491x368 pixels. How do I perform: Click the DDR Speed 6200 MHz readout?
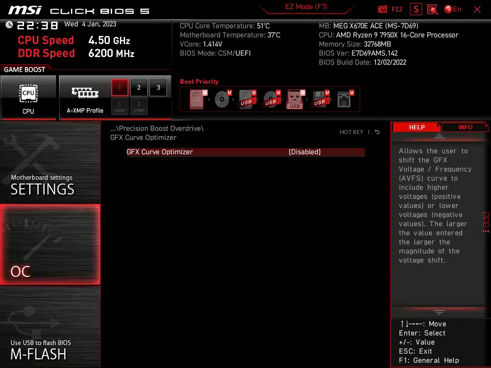pyautogui.click(x=76, y=53)
